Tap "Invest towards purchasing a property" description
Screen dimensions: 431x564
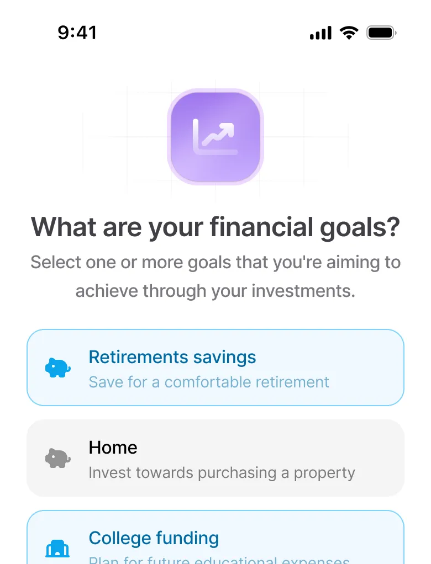click(x=222, y=473)
